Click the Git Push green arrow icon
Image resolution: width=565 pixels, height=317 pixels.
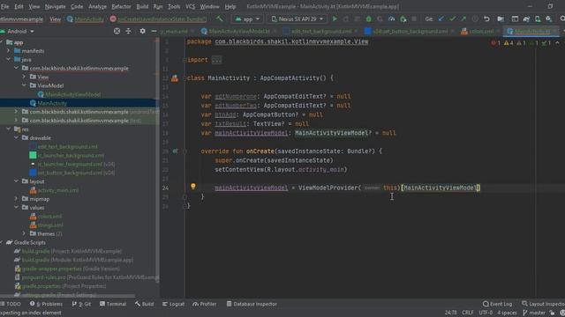click(463, 18)
